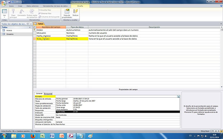Switch to the Inicio ribbon tab
The height and width of the screenshot is (139, 223).
[12, 6]
